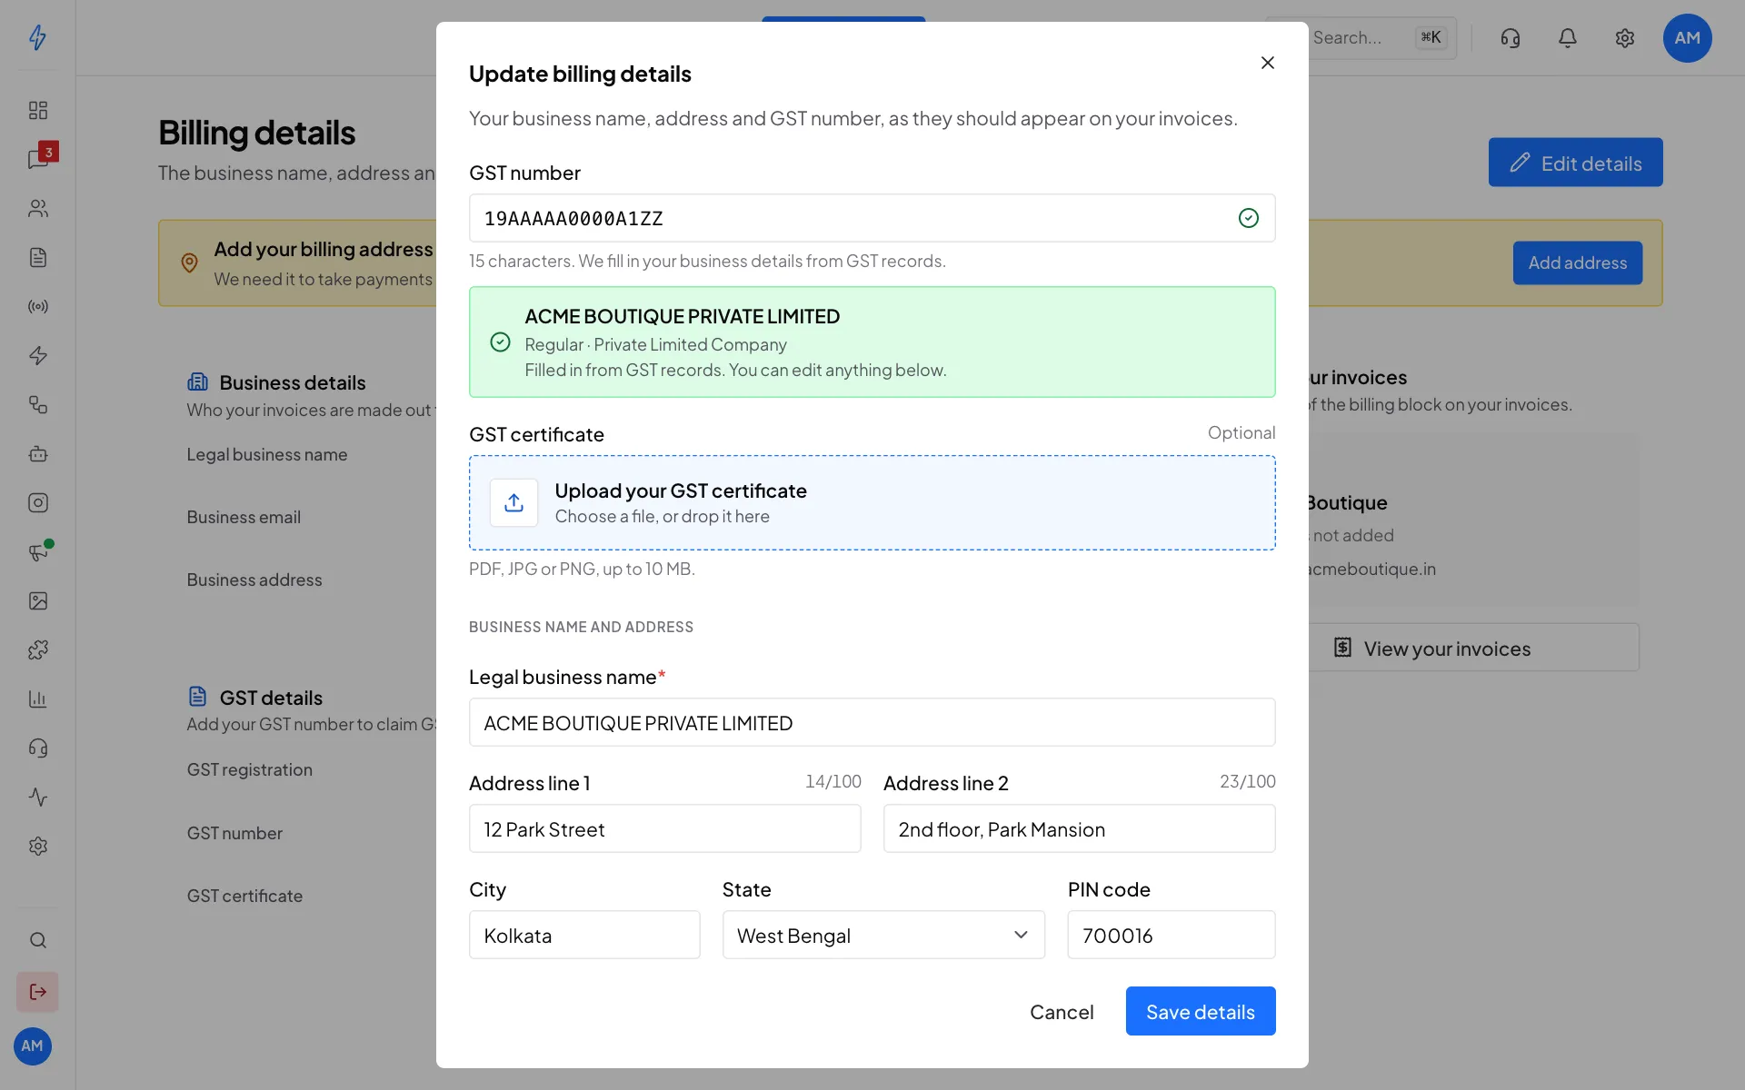
Task: Save details in the billing dialog
Action: pyautogui.click(x=1200, y=1011)
